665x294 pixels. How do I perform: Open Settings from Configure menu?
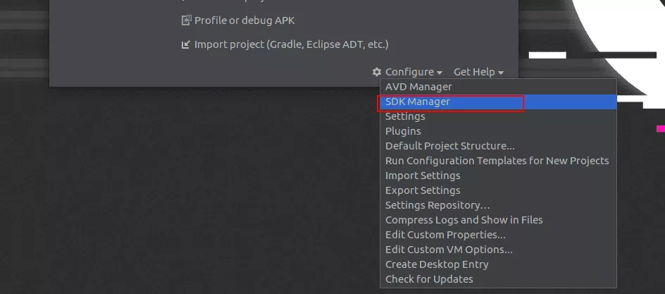coord(405,116)
